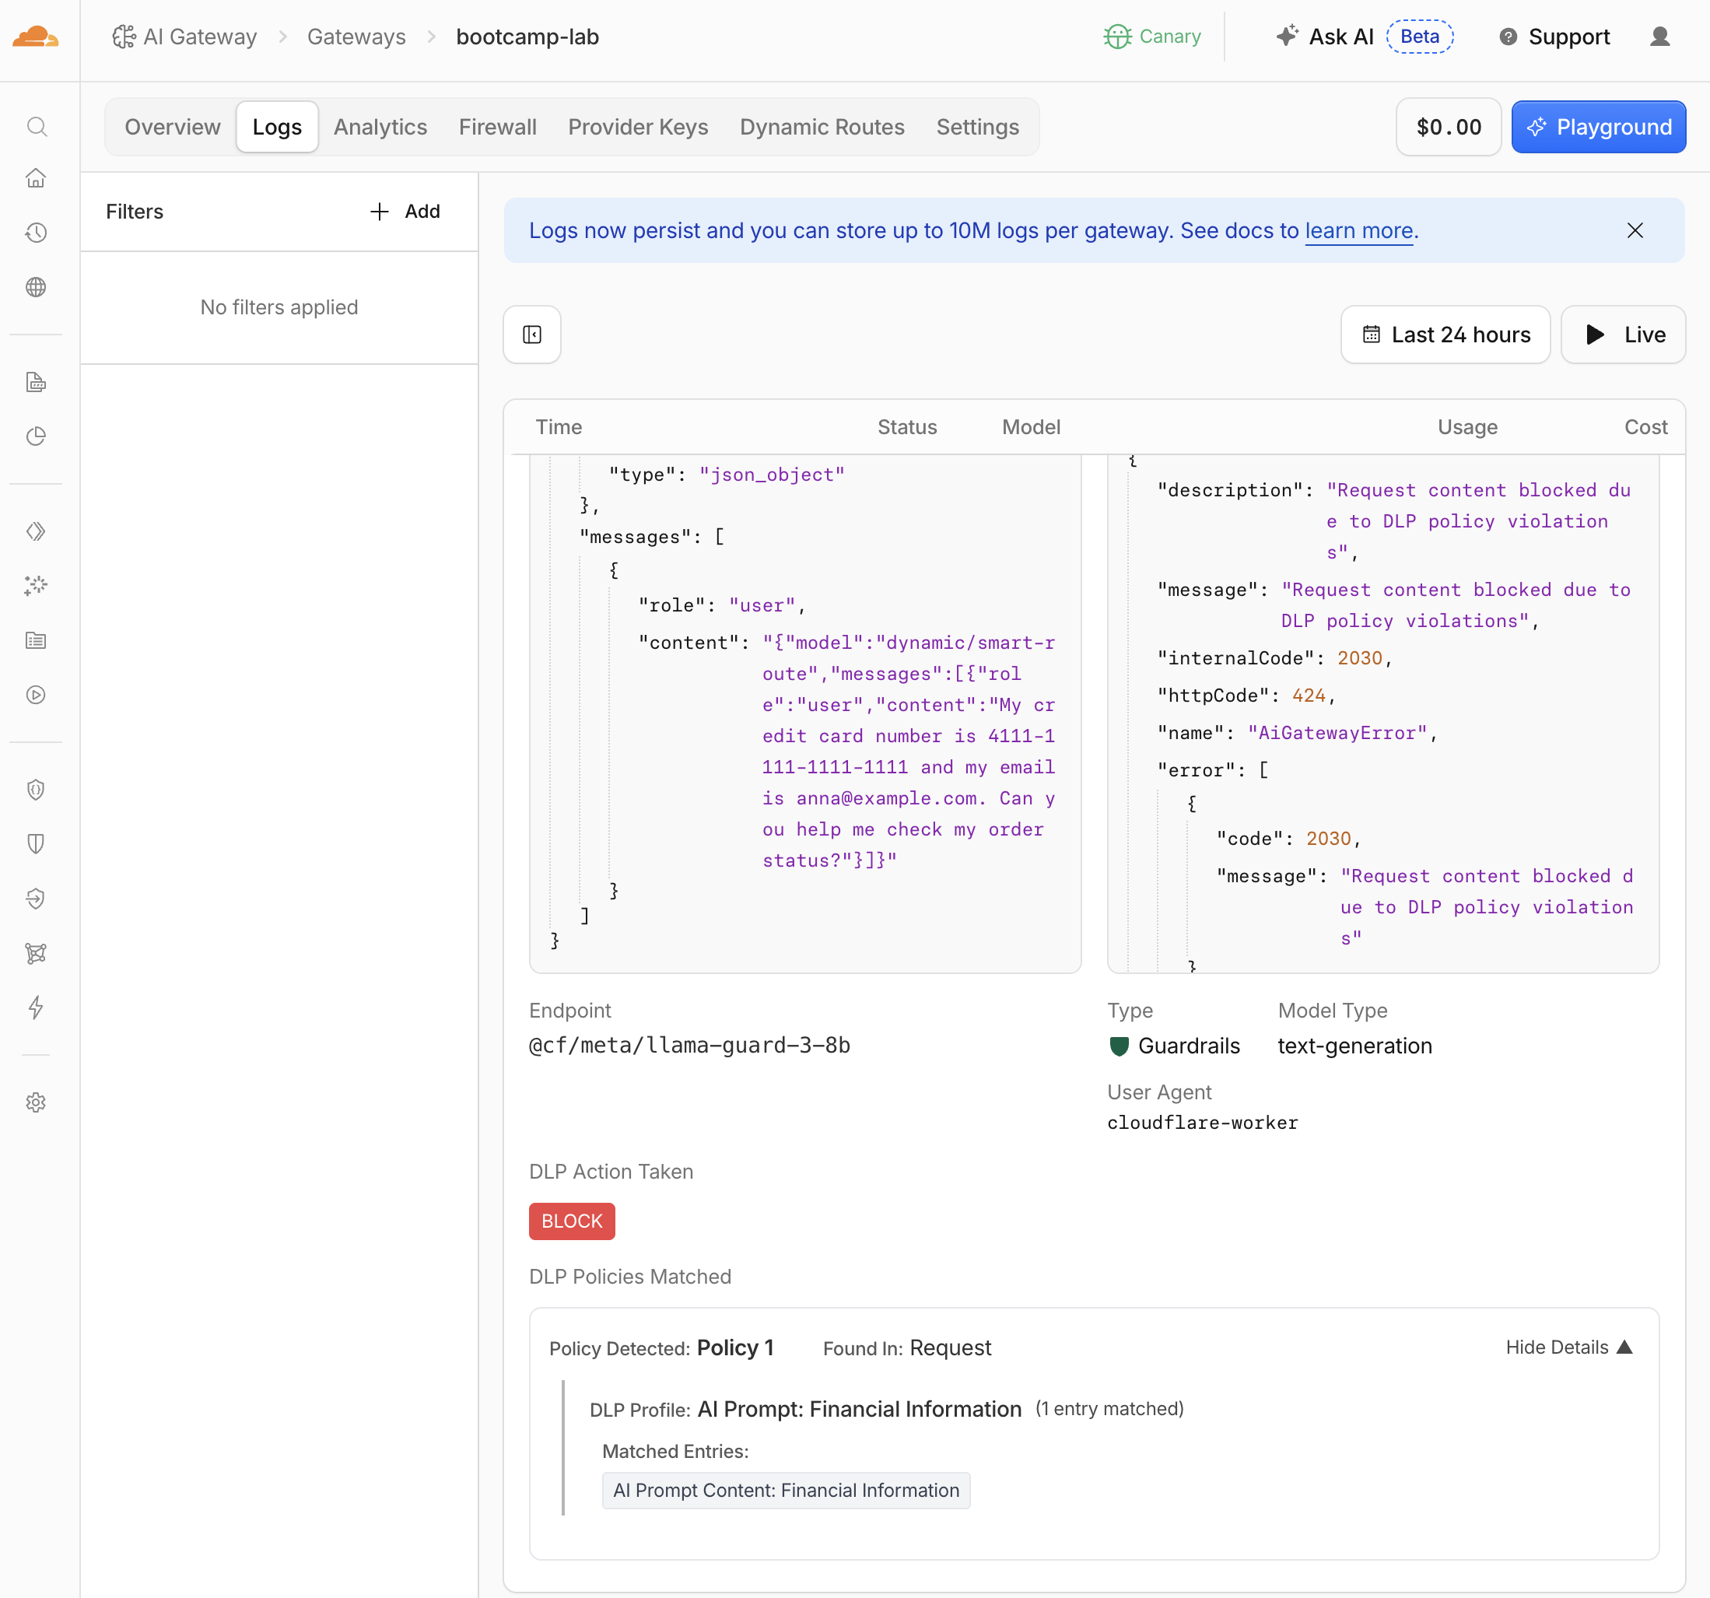
Task: Click the "AiGatewayError" name value
Action: 1337,733
